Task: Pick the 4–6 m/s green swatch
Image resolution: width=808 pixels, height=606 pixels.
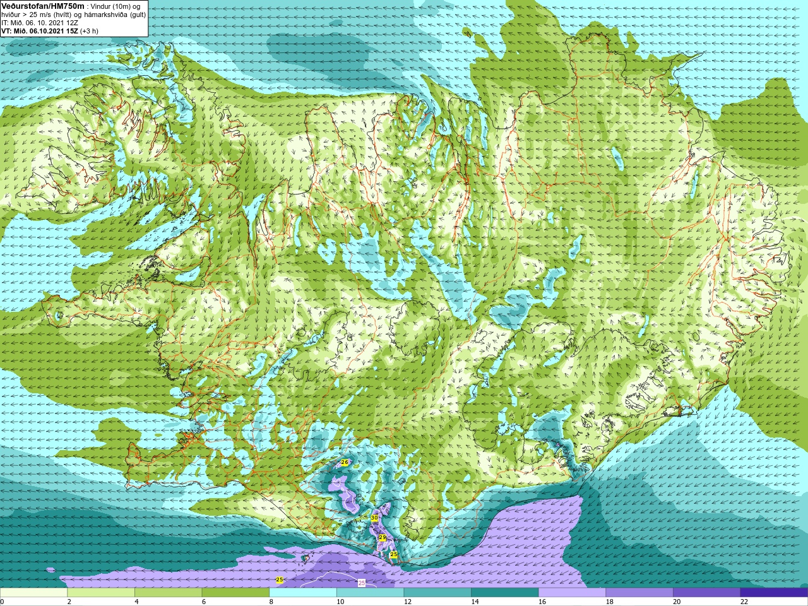Action: (168, 592)
